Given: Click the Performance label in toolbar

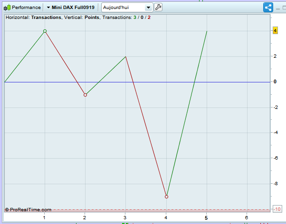Looking at the screenshot, I should click(26, 8).
